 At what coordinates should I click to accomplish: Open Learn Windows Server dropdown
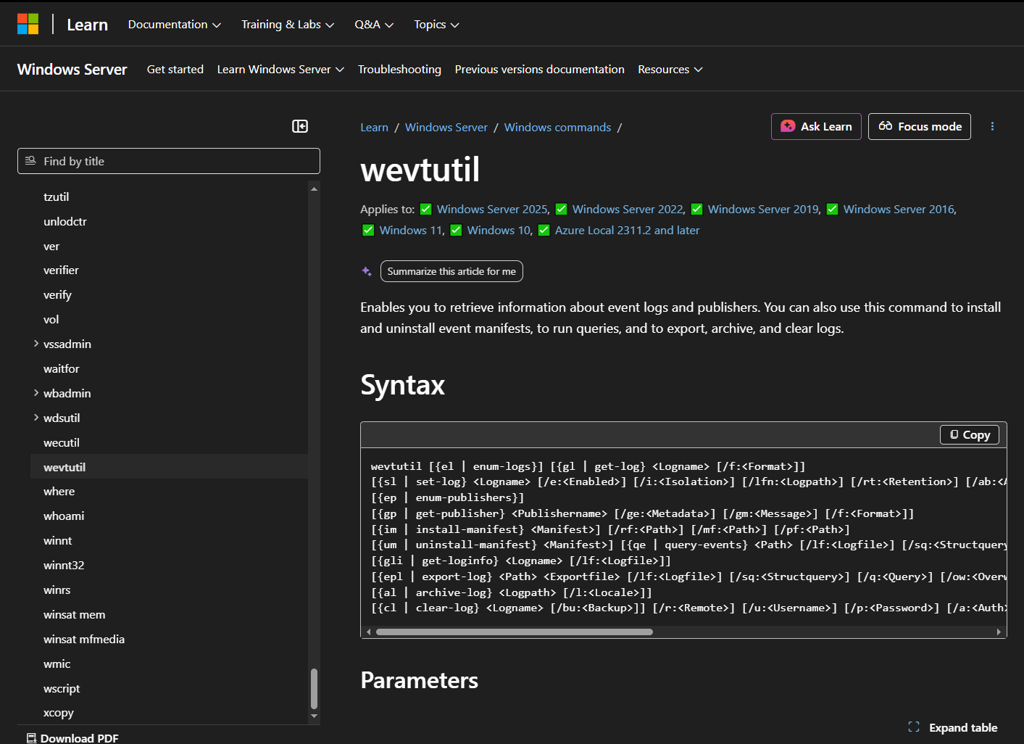(280, 70)
